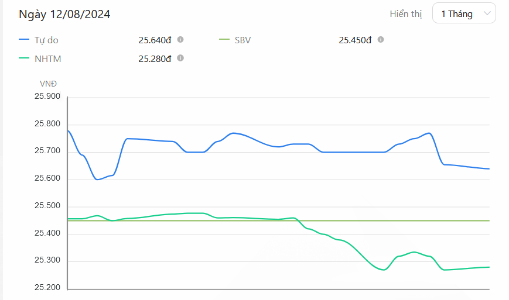The image size is (509, 300).
Task: Toggle SBV series via its label
Action: click(243, 40)
